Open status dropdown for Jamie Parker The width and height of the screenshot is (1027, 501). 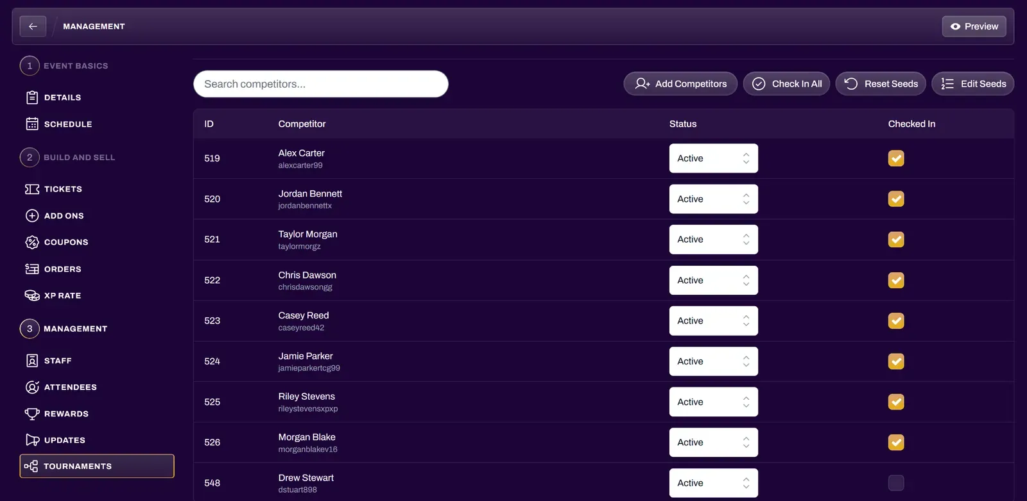pyautogui.click(x=714, y=361)
